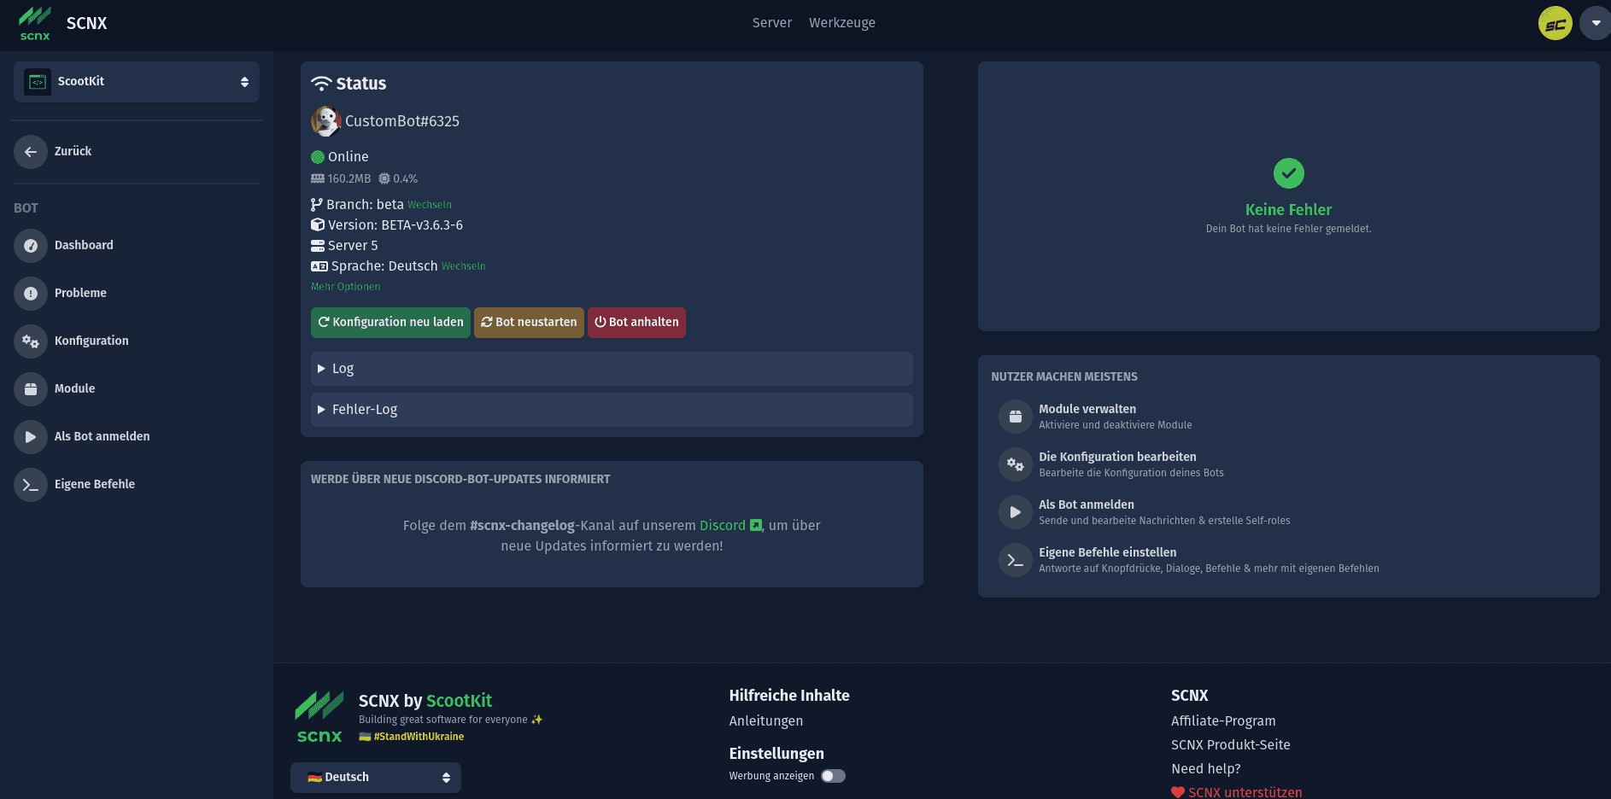This screenshot has height=799, width=1611.
Task: Click the Als Bot anmelden play icon in sidebar
Action: 31,437
